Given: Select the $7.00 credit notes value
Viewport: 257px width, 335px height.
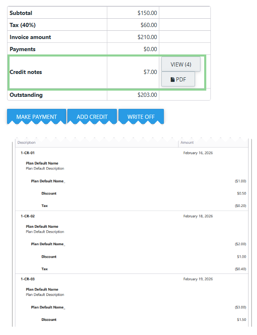Looking at the screenshot, I should (150, 72).
